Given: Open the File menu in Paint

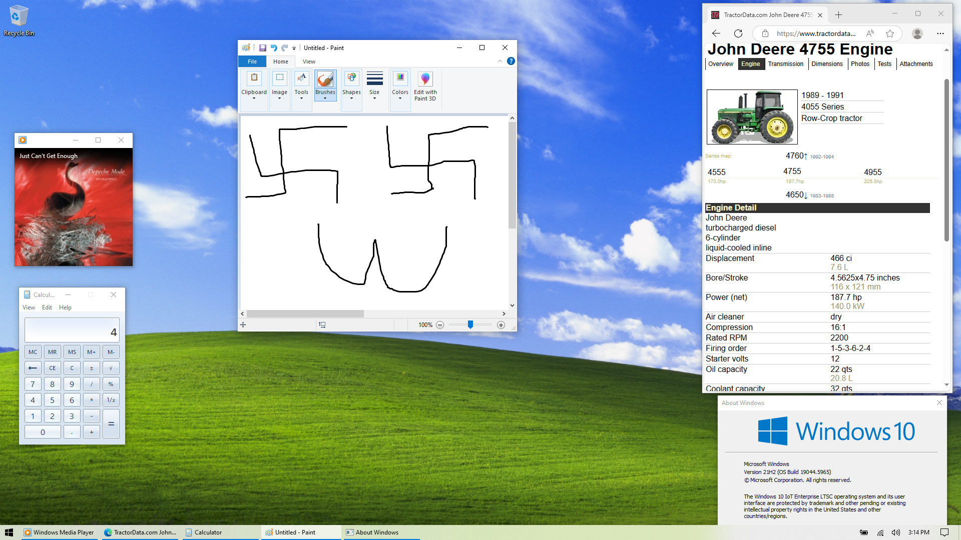Looking at the screenshot, I should tap(252, 61).
